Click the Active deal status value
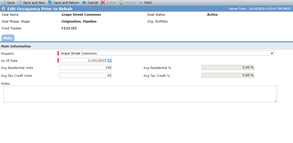The image size is (293, 143). tap(213, 14)
